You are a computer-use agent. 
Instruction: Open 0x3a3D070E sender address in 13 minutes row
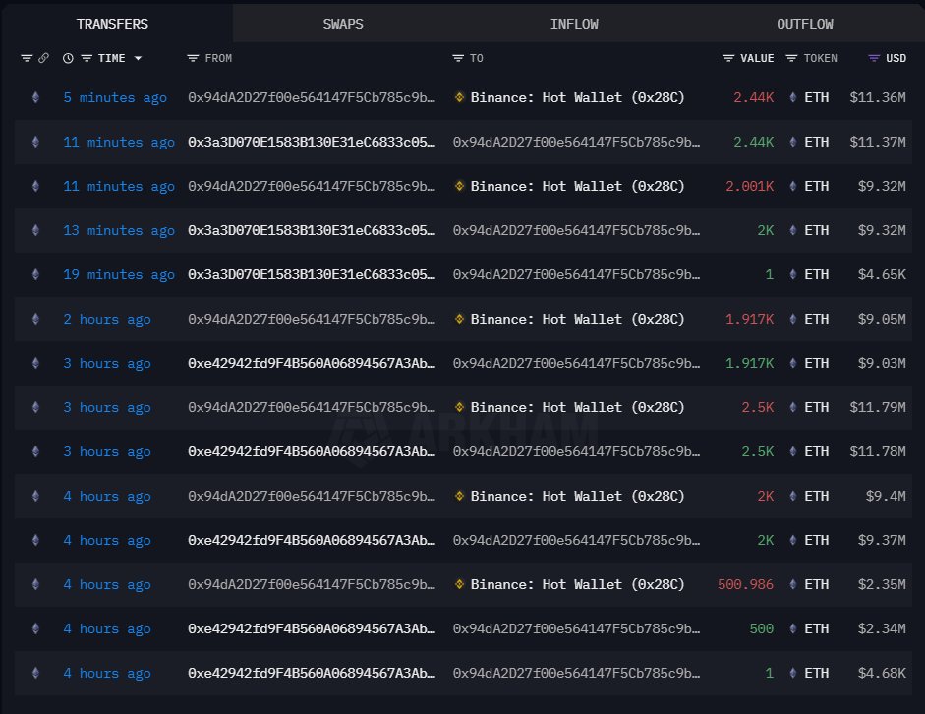pos(312,230)
